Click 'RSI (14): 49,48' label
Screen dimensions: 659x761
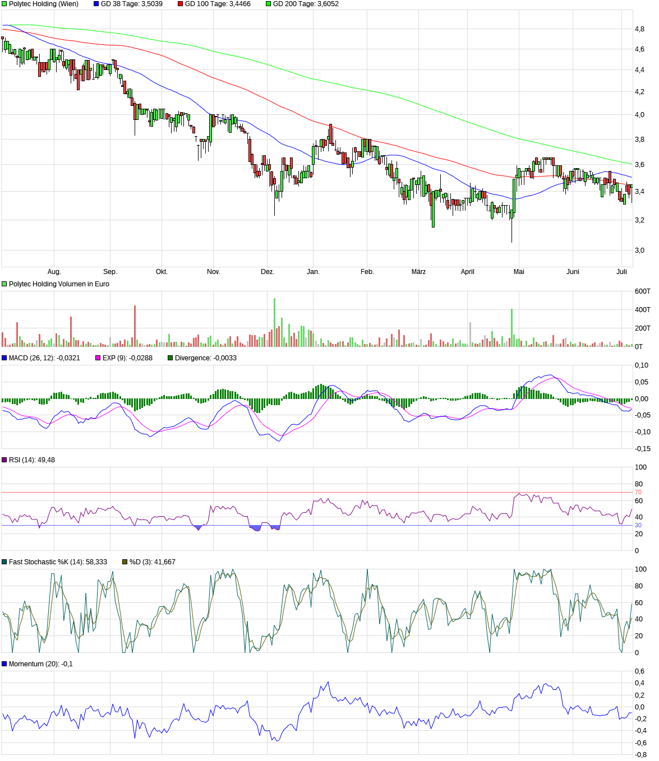tap(32, 460)
